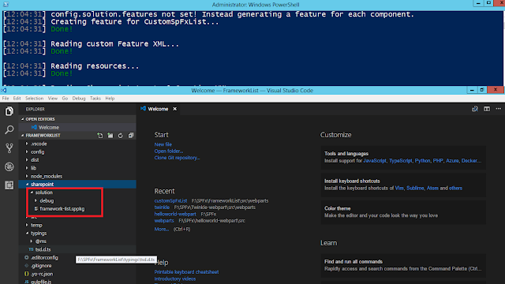505x284 pixels.
Task: Click the Sublime keyboard shortcuts link
Action: point(415,188)
